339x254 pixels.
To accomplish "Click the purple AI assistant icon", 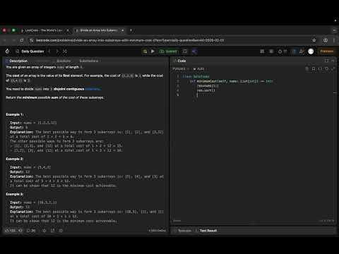I will tap(194, 52).
